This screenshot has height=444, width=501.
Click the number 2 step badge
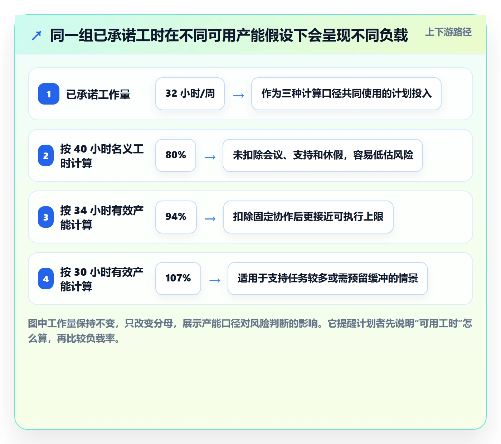[46, 155]
